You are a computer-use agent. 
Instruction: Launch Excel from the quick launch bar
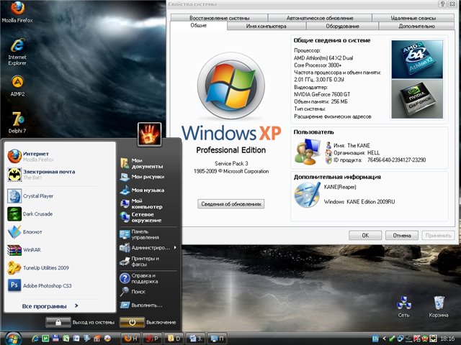pyautogui.click(x=66, y=339)
